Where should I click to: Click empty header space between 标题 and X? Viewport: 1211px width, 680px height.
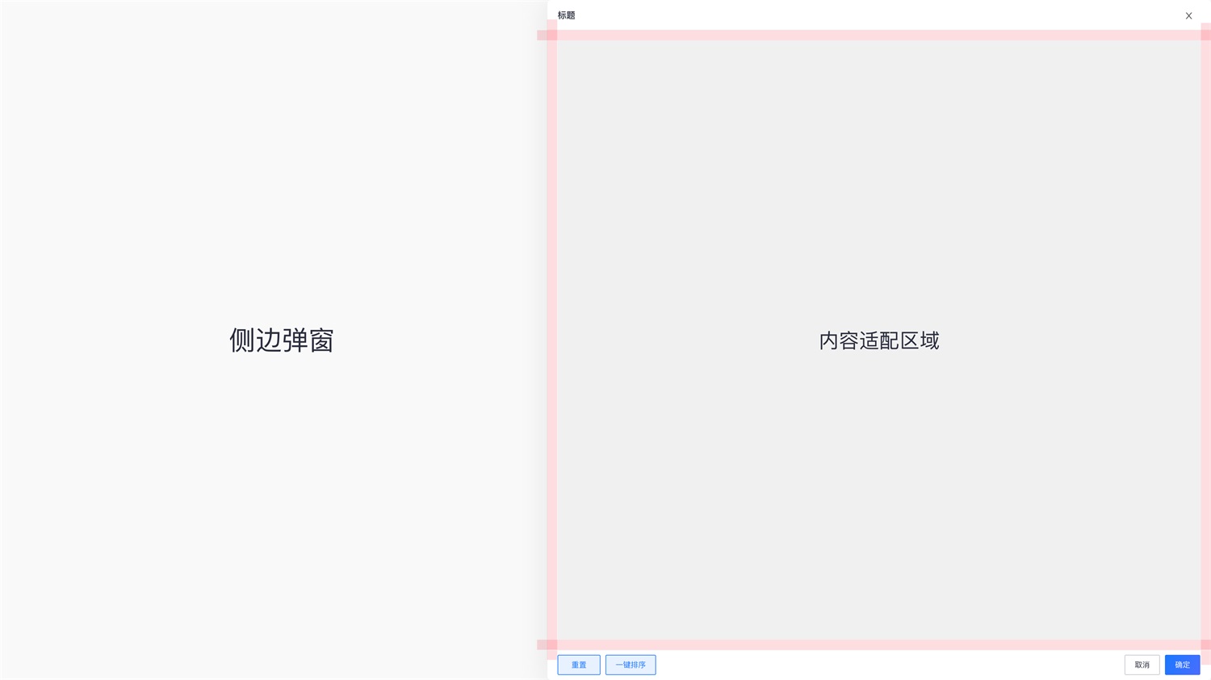[x=878, y=15]
